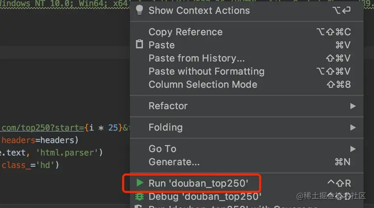This screenshot has width=374, height=208.
Task: Expand Go To submenu arrow
Action: [x=353, y=149]
